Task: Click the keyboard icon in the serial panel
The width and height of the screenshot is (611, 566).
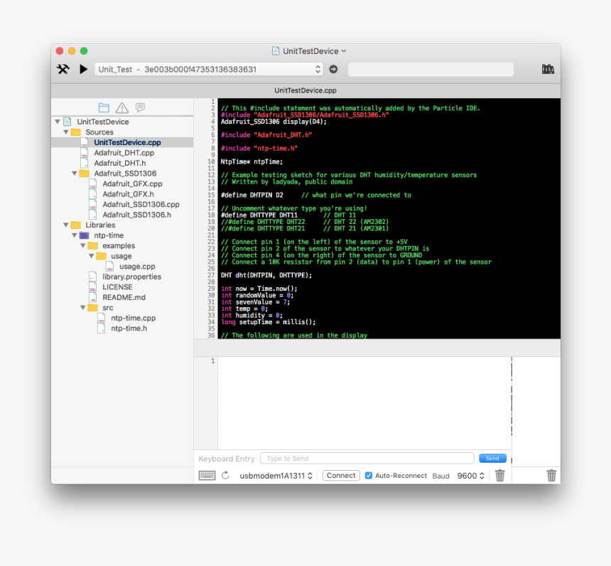Action: pos(207,475)
